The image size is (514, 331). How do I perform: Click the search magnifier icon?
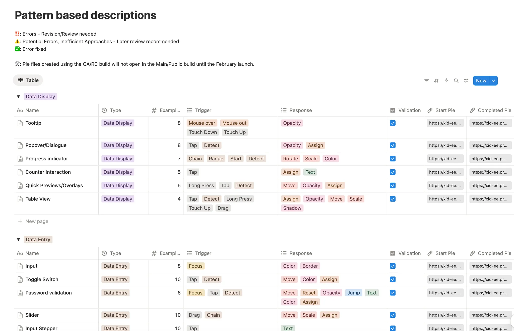point(456,81)
